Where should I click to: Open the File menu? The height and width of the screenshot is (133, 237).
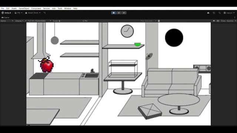(x=3, y=8)
